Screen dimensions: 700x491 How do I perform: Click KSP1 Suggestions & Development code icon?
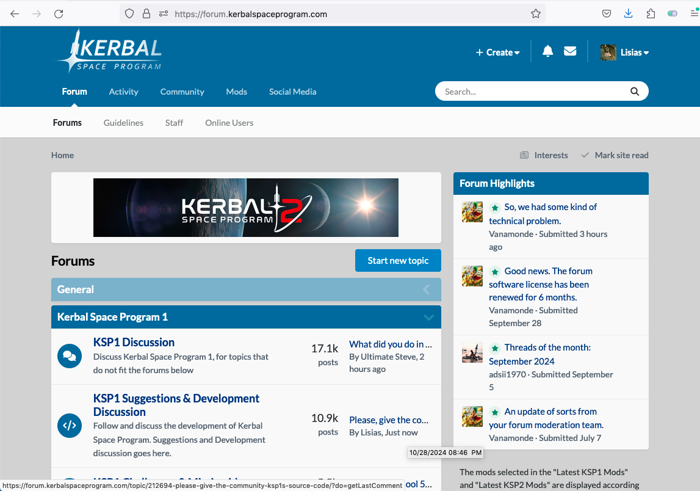[x=70, y=425]
